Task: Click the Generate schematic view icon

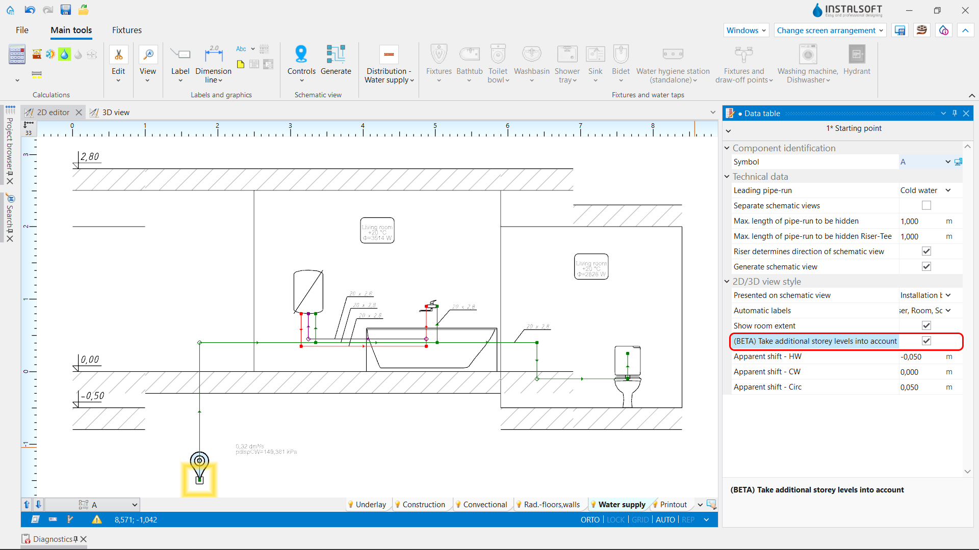Action: [336, 54]
